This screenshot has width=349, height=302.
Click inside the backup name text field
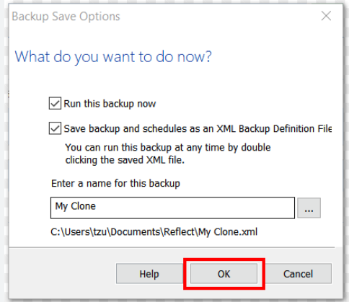(x=172, y=208)
